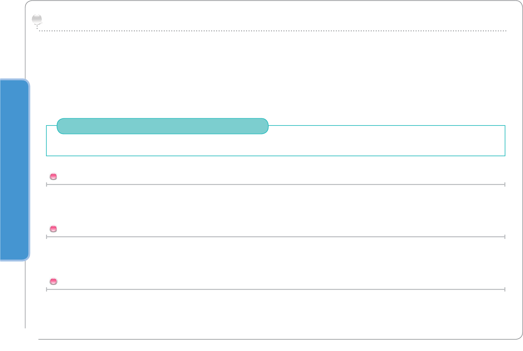Click the left end tick of the first gray line
The height and width of the screenshot is (351, 523).
pos(47,185)
